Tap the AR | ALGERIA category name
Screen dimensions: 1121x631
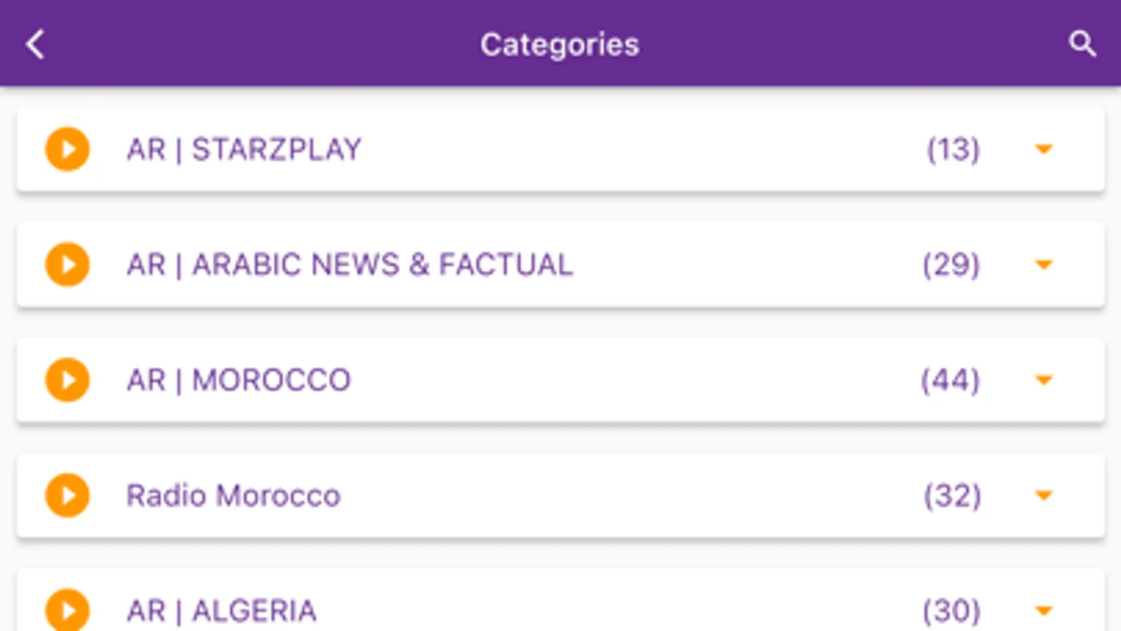[222, 611]
